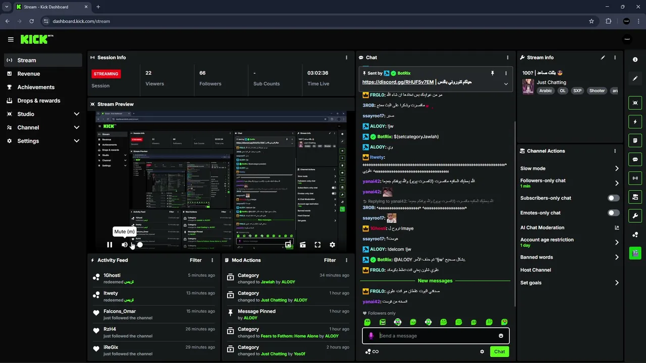This screenshot has width=646, height=363.
Task: Pause the stream preview
Action: pos(110,245)
